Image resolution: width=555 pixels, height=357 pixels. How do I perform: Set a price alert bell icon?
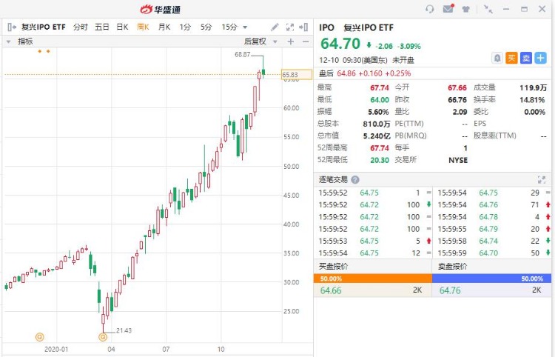[497, 58]
